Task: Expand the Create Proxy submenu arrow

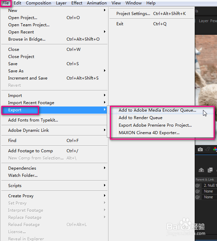Action: pos(105,196)
